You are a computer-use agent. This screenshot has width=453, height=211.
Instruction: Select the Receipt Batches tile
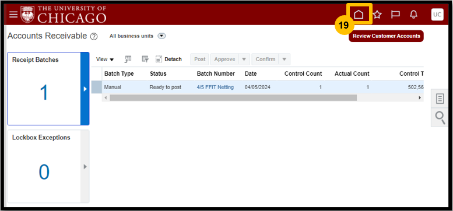point(44,89)
